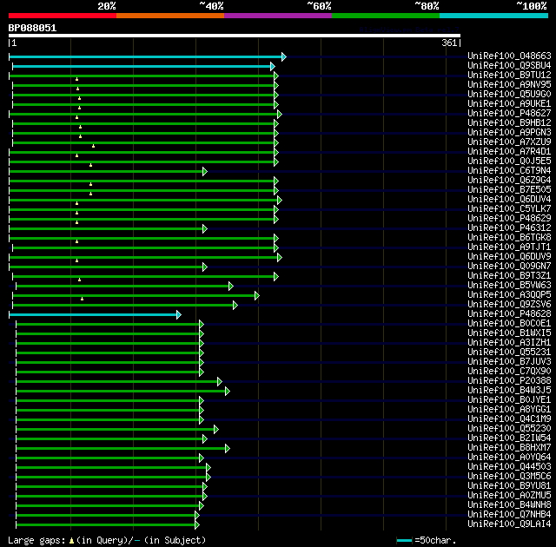Screen dimensions: 556x547
Task: Click arrowhead ending the UniRef100_B4W3J5 alignment
Action: 228,392
